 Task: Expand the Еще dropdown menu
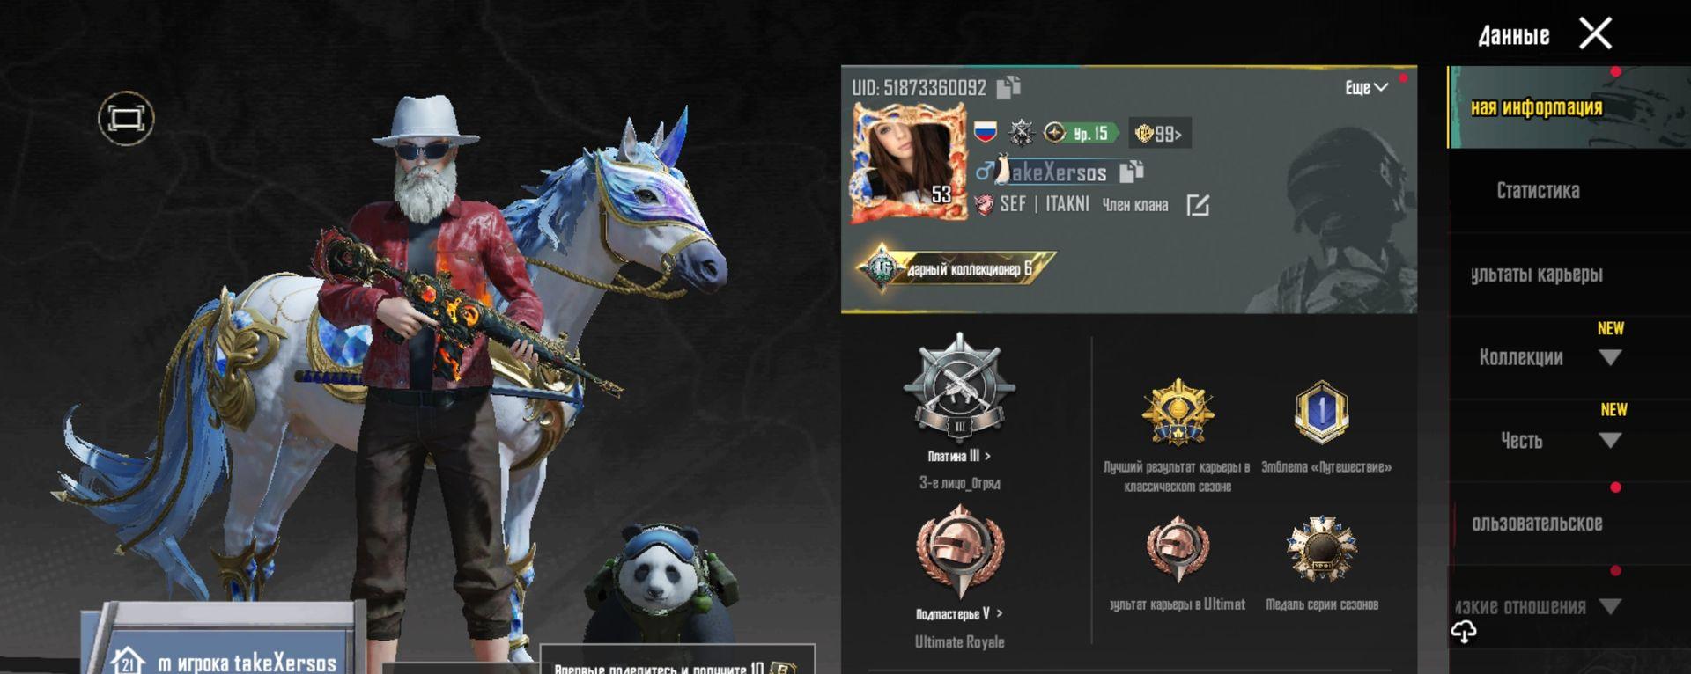tap(1366, 87)
